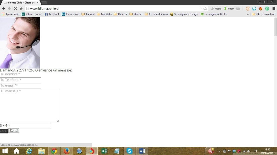
Task: Open the red snowflake taskbar app
Action: tap(211, 151)
